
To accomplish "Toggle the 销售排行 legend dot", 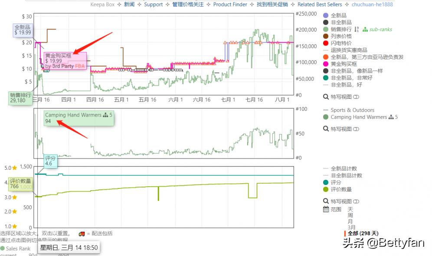I will (326, 29).
